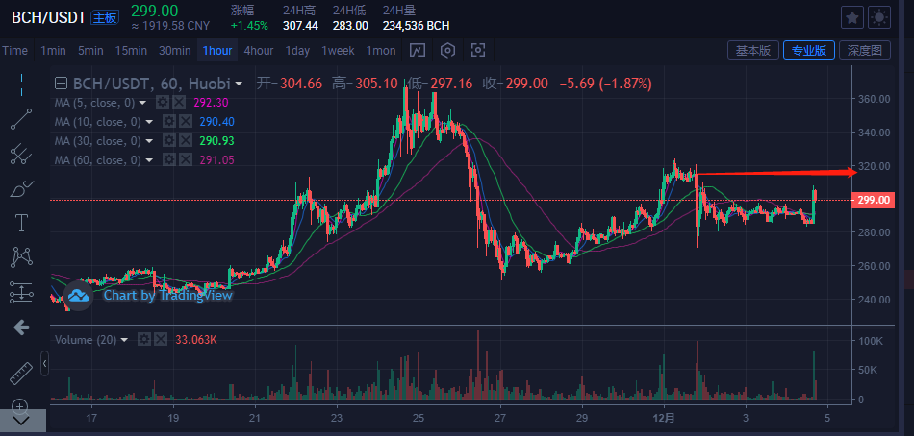This screenshot has height=436, width=914.
Task: Add BCH/USDT to favorites star
Action: pyautogui.click(x=852, y=17)
